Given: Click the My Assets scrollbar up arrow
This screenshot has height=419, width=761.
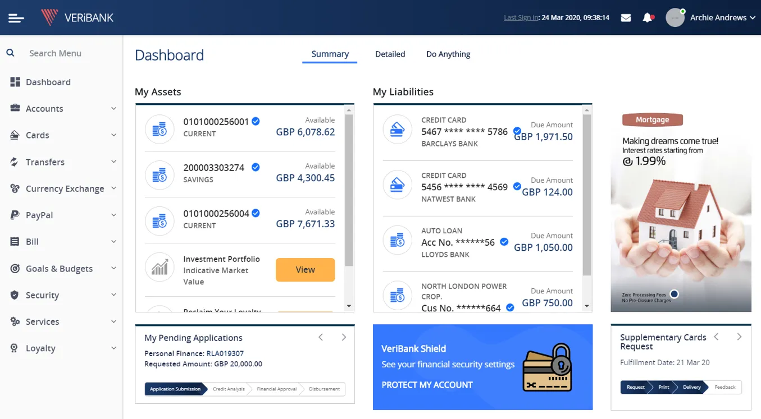Looking at the screenshot, I should click(x=349, y=110).
